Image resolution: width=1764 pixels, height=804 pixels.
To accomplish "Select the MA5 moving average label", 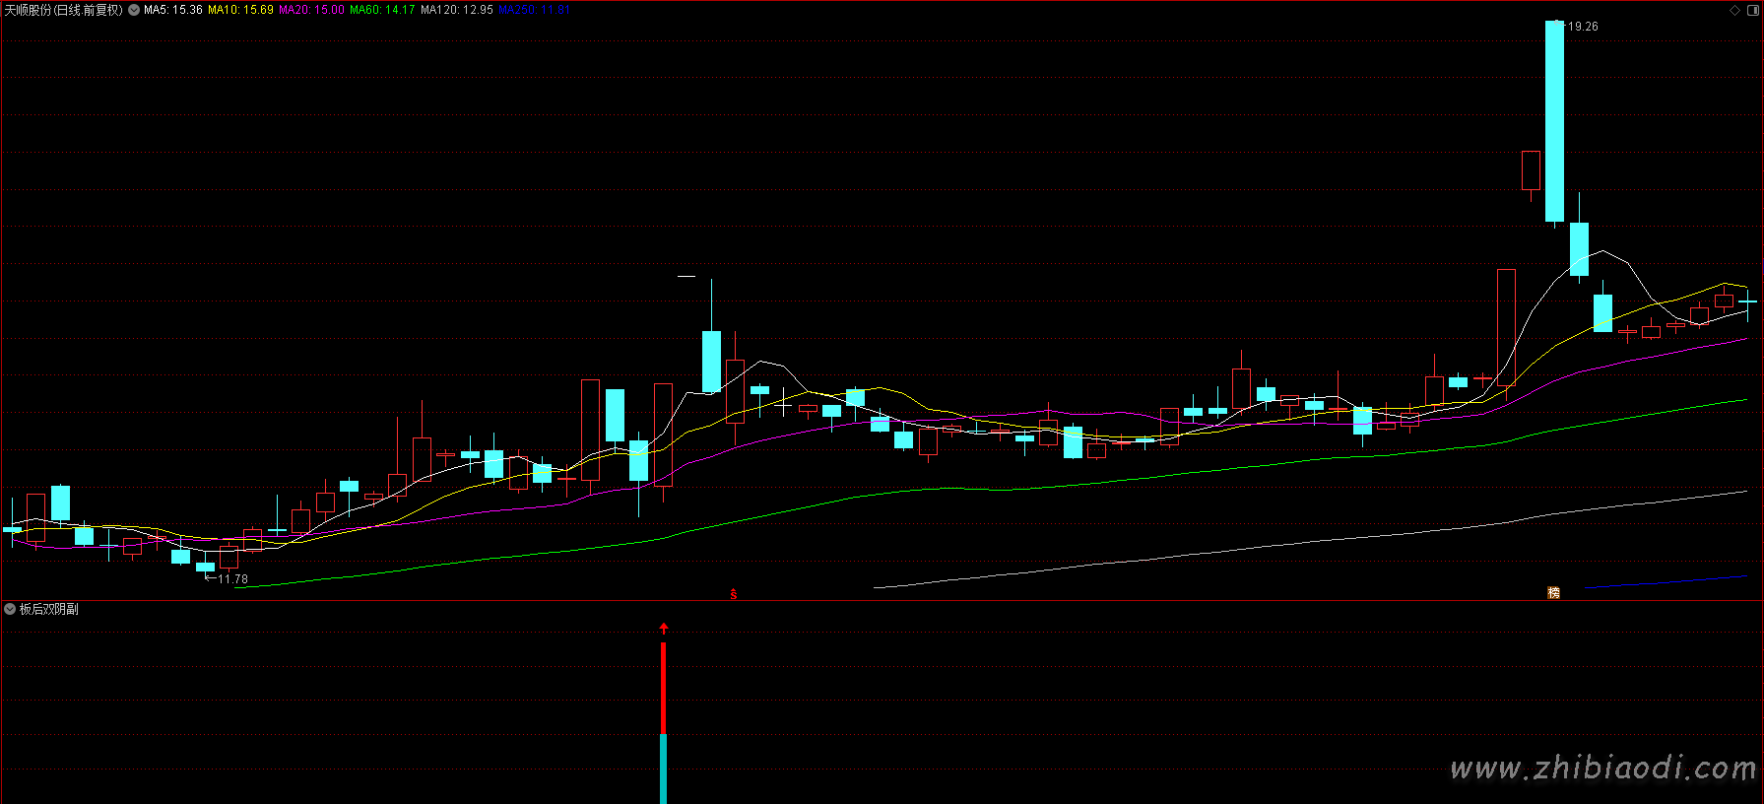I will pos(173,10).
